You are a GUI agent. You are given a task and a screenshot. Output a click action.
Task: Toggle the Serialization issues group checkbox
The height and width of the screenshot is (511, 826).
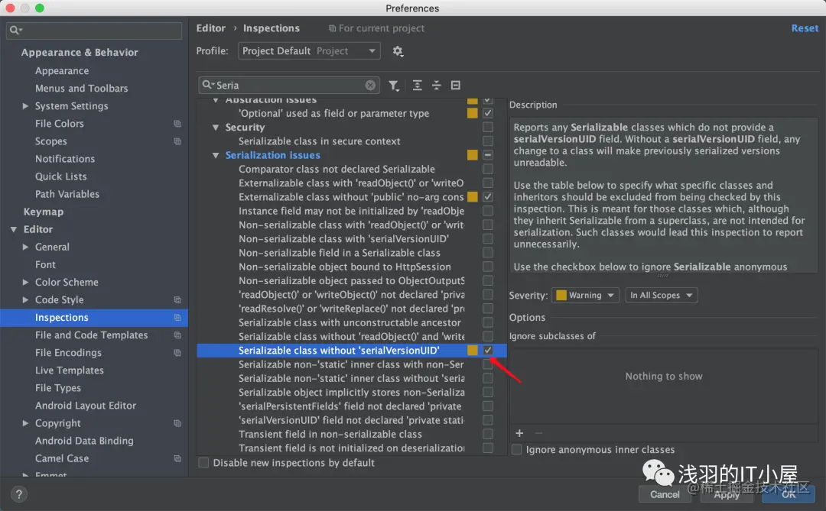(x=488, y=155)
